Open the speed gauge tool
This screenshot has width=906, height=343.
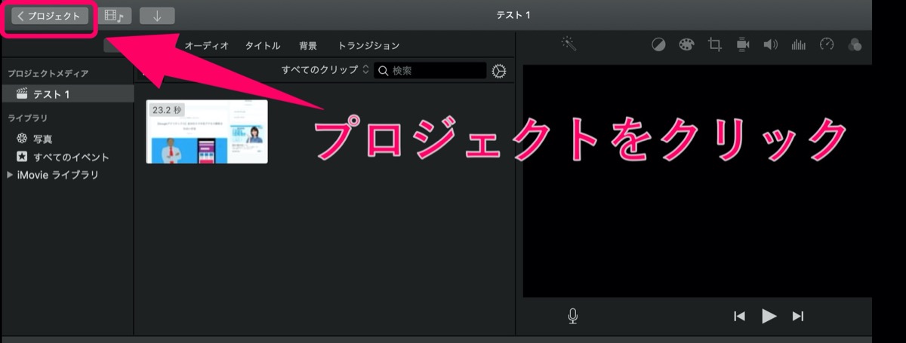click(x=826, y=45)
